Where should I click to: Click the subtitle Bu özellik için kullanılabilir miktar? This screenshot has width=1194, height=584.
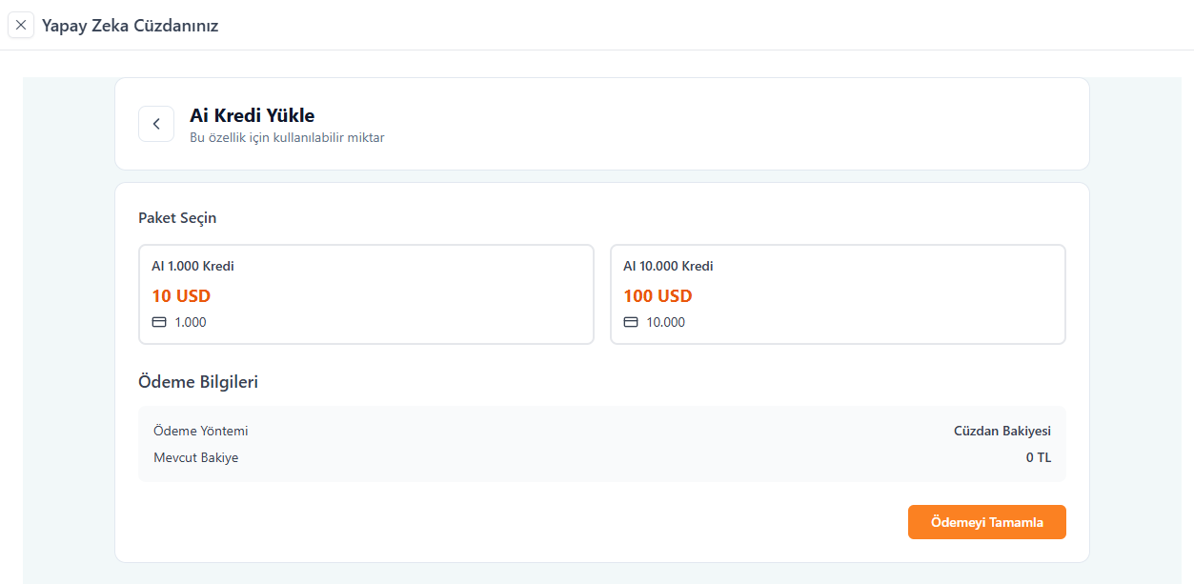coord(287,137)
